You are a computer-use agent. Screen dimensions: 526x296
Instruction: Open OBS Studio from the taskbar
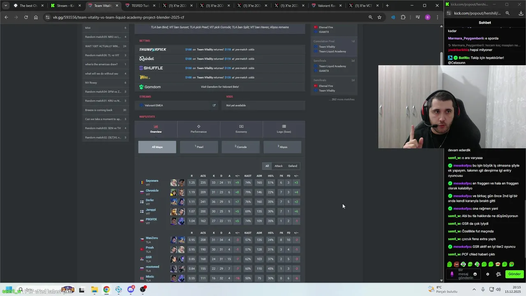[143, 289]
